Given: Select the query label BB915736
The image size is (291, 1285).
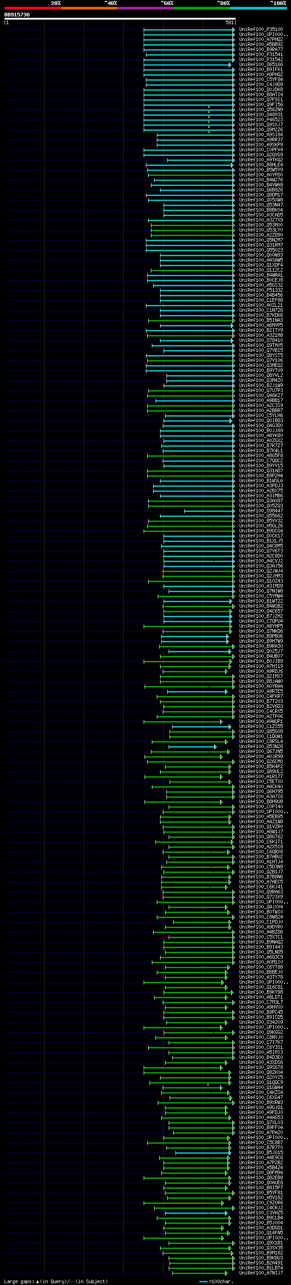Looking at the screenshot, I should 17,15.
